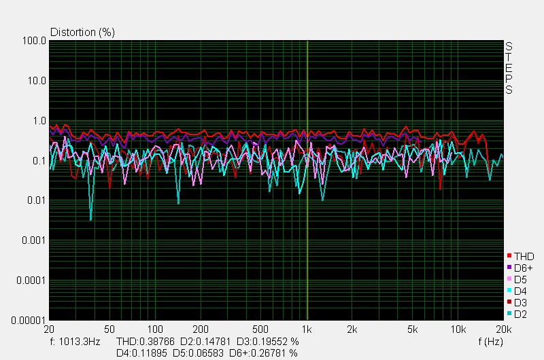Click the 2k x-axis tick label
The image size is (544, 360).
352,329
